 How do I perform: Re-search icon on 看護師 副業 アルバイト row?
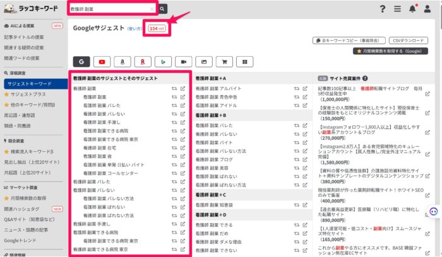point(297,88)
